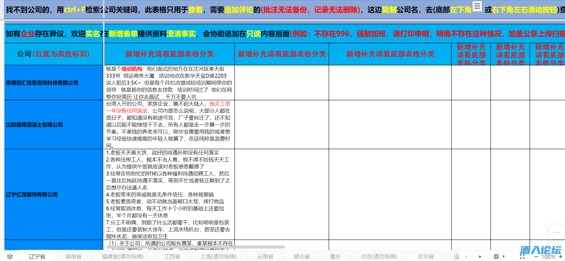
Task: Select the 上海(请勿拖拽) sheet tab
Action: (219, 256)
